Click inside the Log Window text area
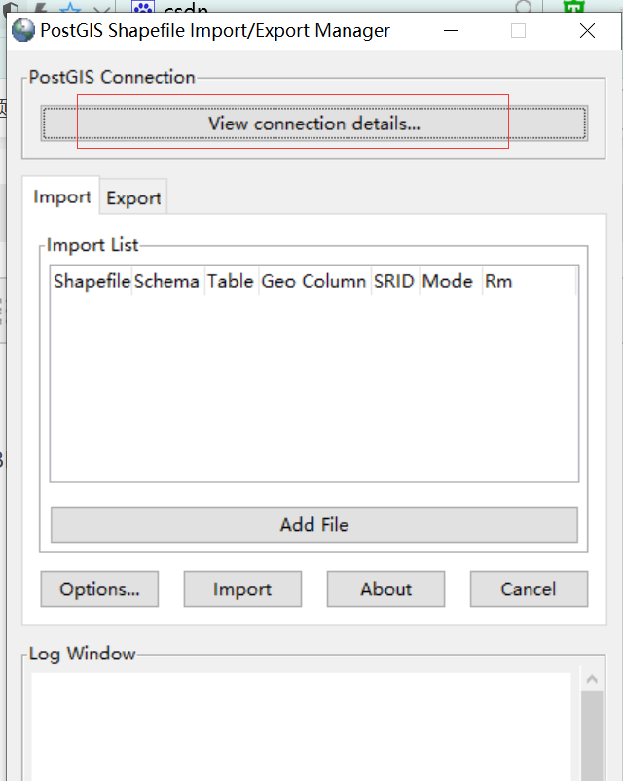Viewport: 623px width, 781px height. [301, 727]
